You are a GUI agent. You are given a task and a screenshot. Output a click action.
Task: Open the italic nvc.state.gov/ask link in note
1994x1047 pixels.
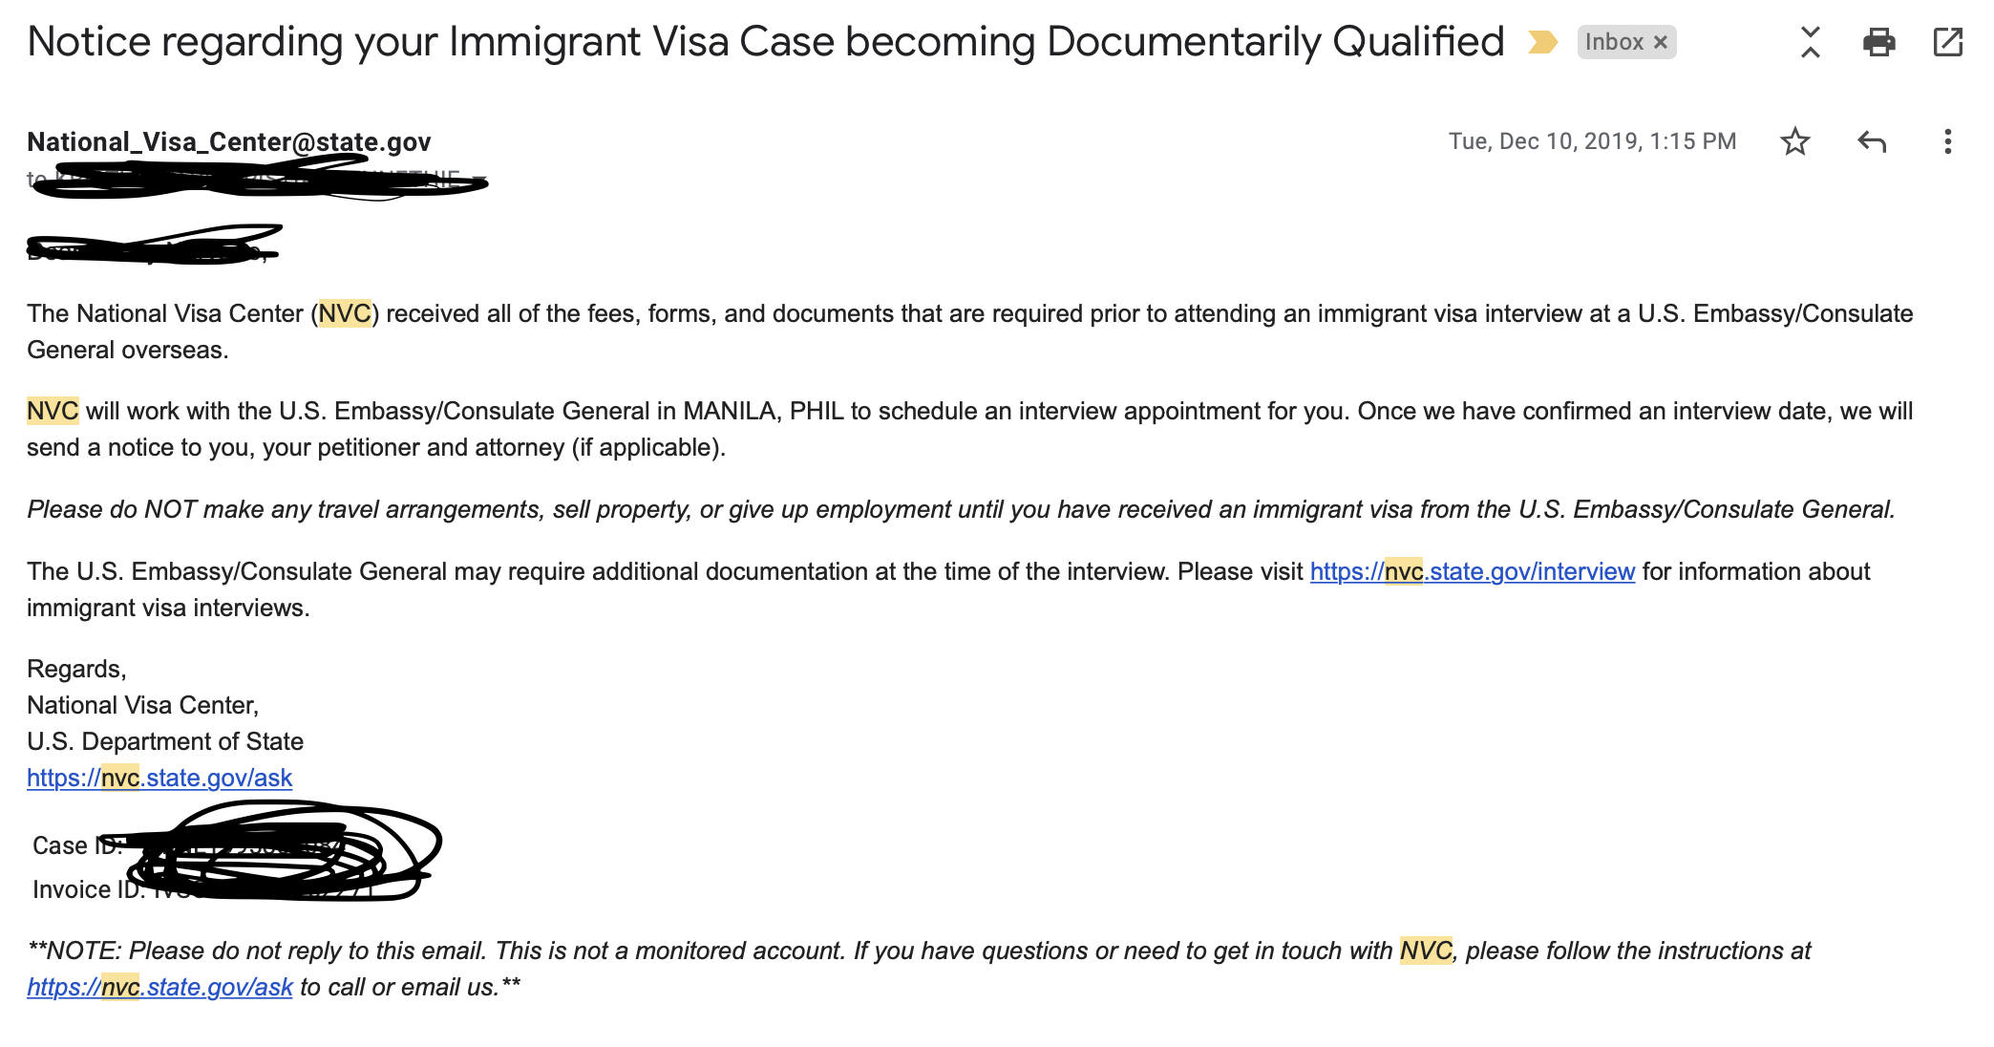coord(159,987)
